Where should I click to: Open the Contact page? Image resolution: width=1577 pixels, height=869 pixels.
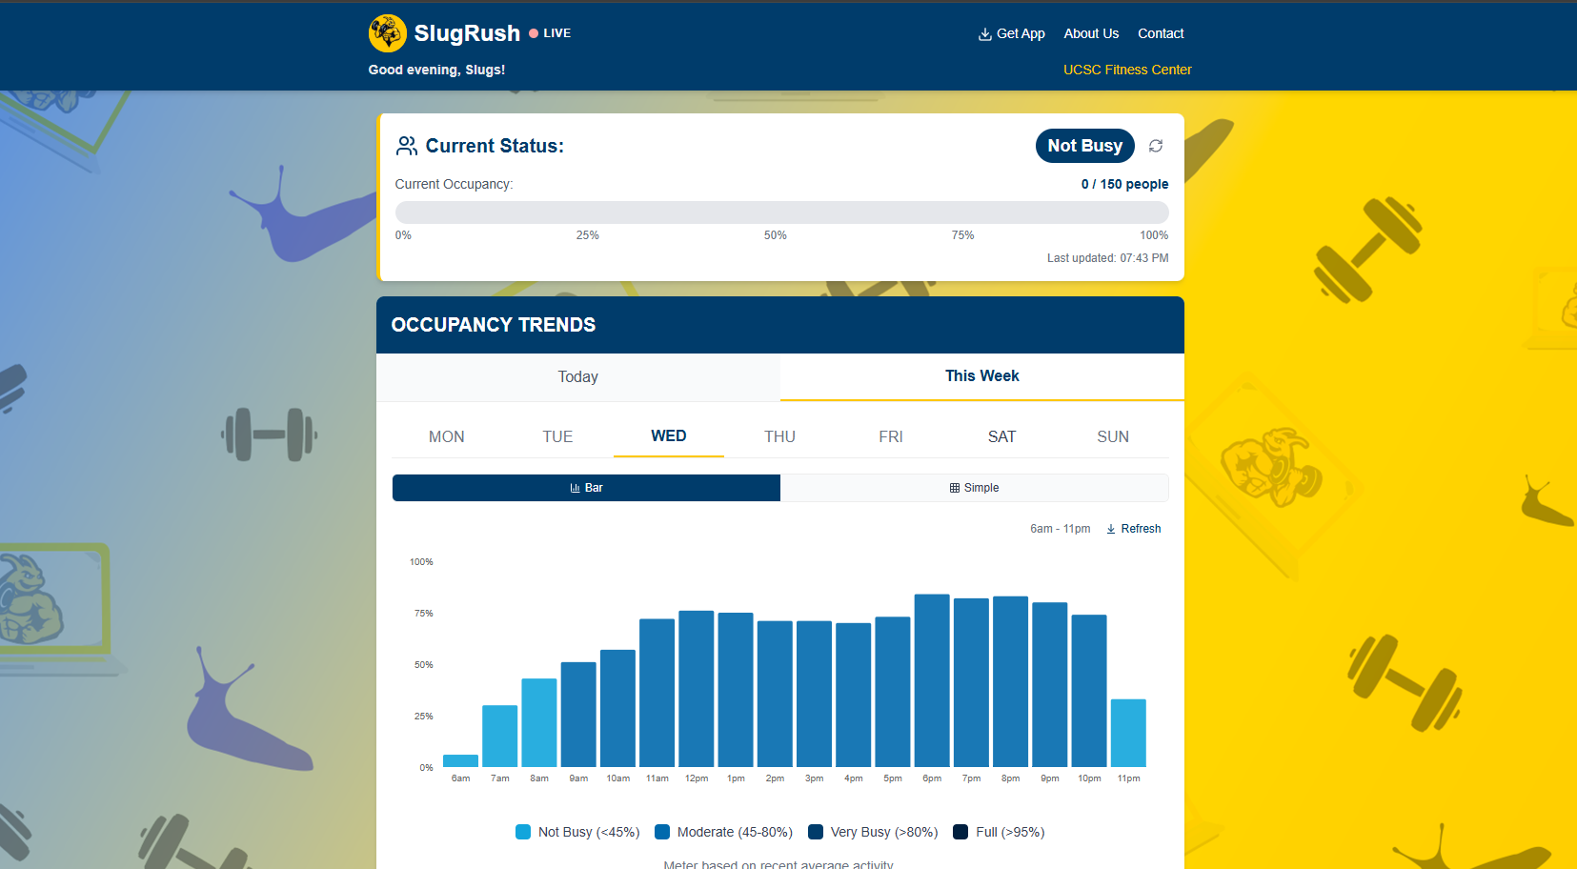click(1161, 33)
